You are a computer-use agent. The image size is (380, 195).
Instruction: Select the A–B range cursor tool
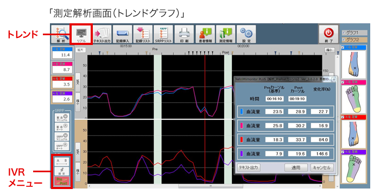pyautogui.click(x=61, y=161)
